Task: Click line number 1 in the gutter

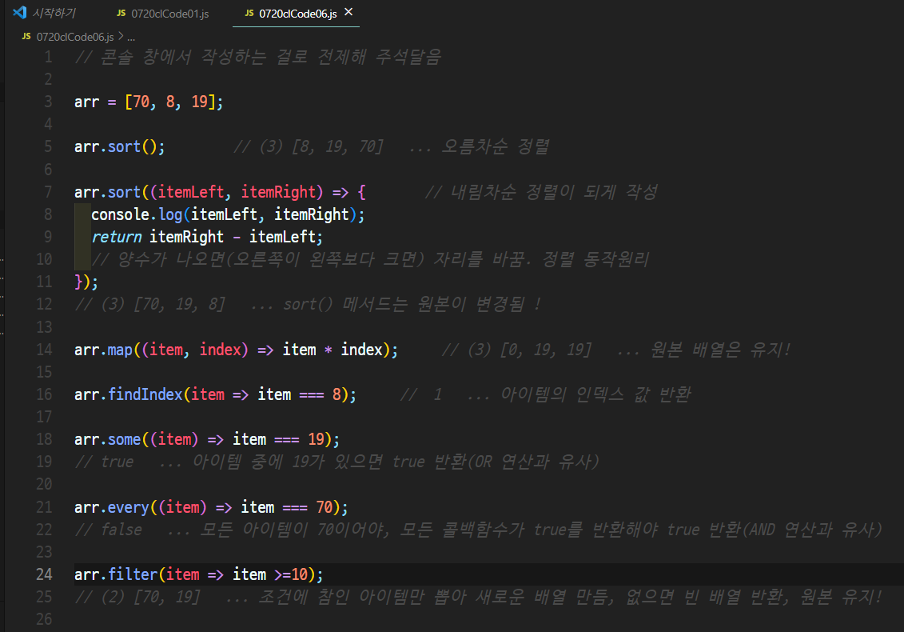Action: 48,57
